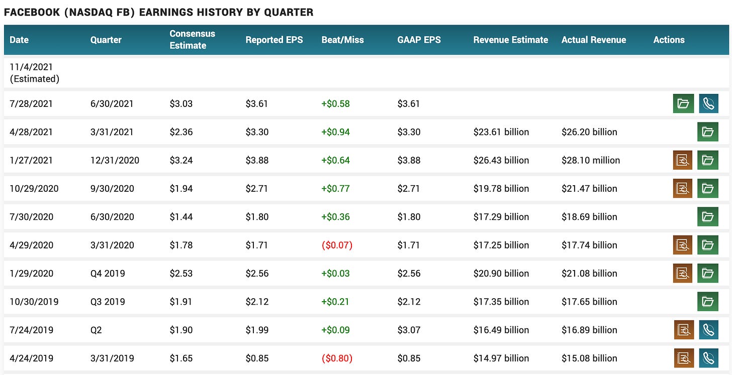
Task: Click the $2.53 consensus estimate cell
Action: (181, 274)
